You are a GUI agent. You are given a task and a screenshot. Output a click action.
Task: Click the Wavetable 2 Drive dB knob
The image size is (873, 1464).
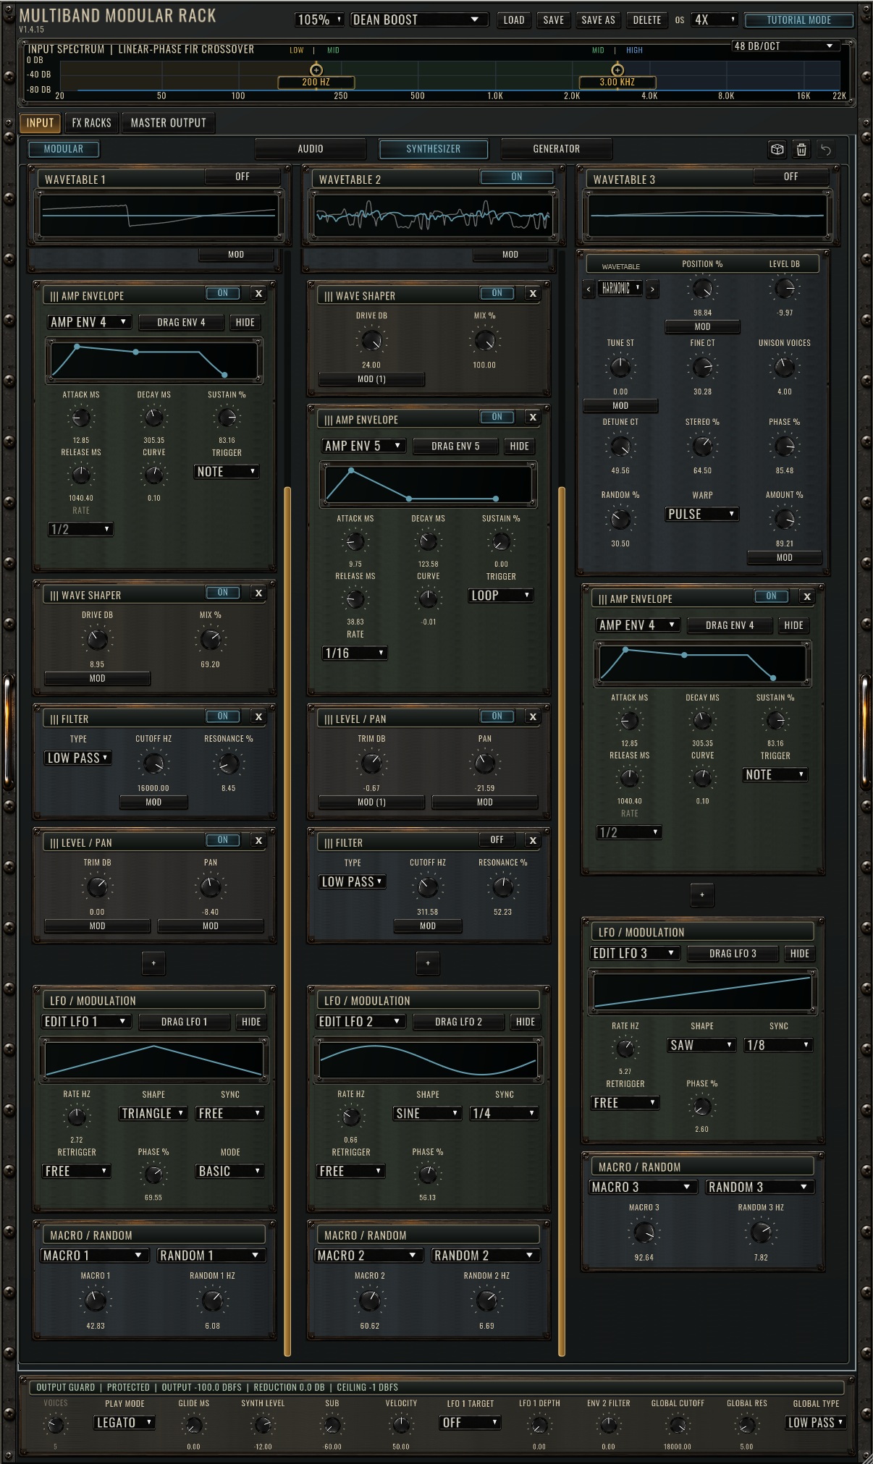pos(371,340)
